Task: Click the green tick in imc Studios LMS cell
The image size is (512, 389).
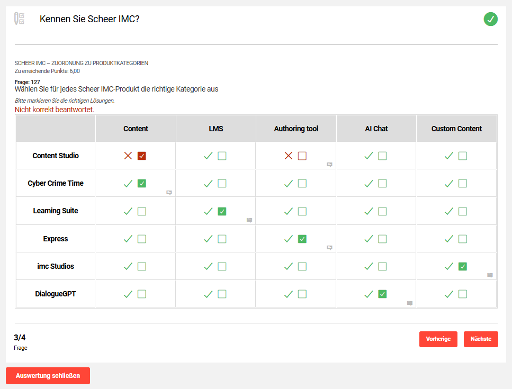Action: (208, 267)
